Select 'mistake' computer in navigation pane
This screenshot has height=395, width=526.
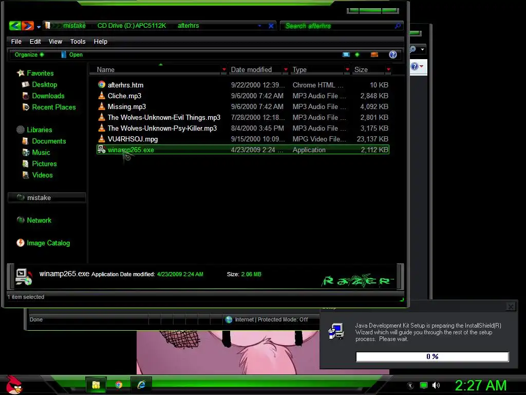(47, 197)
